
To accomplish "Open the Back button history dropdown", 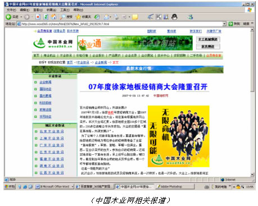I will click(x=21, y=17).
